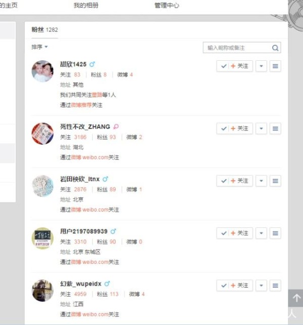Expand the 排序 sort dropdown
Viewport: 303px width, 325px height.
39,47
